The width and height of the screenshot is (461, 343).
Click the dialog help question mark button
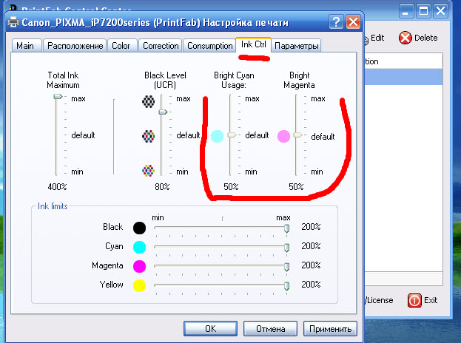click(x=336, y=21)
